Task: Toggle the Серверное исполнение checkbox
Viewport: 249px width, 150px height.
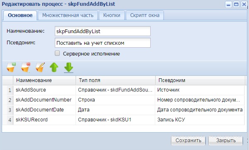Action: tap(57, 53)
